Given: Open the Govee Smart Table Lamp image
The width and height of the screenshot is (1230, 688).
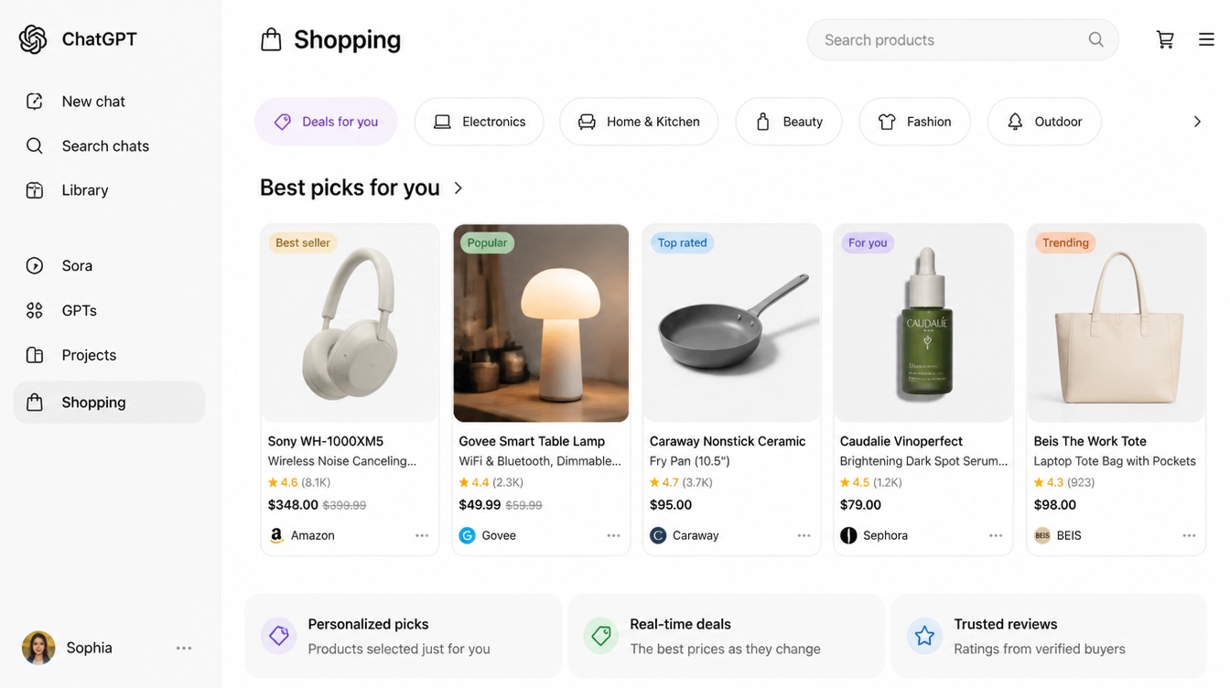Looking at the screenshot, I should click(541, 323).
